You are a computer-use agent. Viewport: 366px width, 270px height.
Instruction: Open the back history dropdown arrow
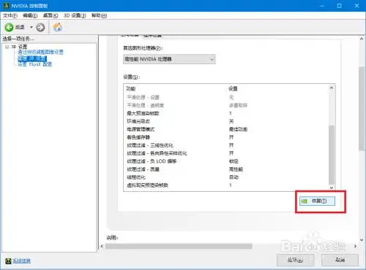[x=31, y=27]
